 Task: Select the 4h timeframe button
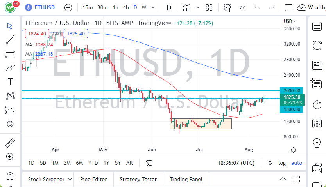[x=126, y=7]
